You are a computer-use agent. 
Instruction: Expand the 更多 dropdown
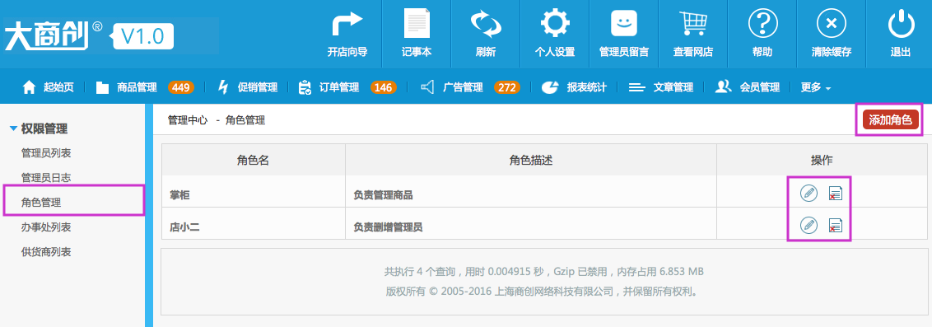(x=815, y=87)
